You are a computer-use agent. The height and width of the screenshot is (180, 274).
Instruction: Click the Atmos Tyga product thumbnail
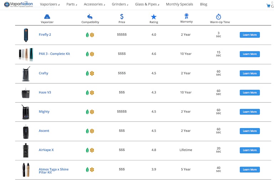(x=26, y=170)
